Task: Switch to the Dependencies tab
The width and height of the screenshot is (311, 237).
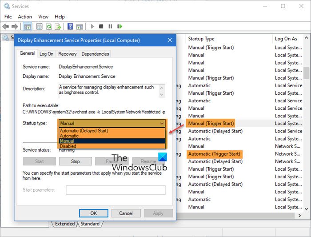Action: tap(95, 54)
